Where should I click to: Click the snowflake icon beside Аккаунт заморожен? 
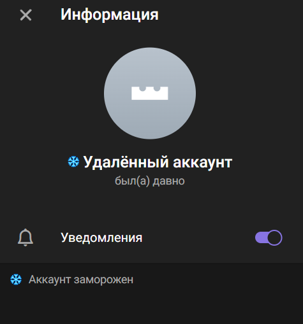16,279
